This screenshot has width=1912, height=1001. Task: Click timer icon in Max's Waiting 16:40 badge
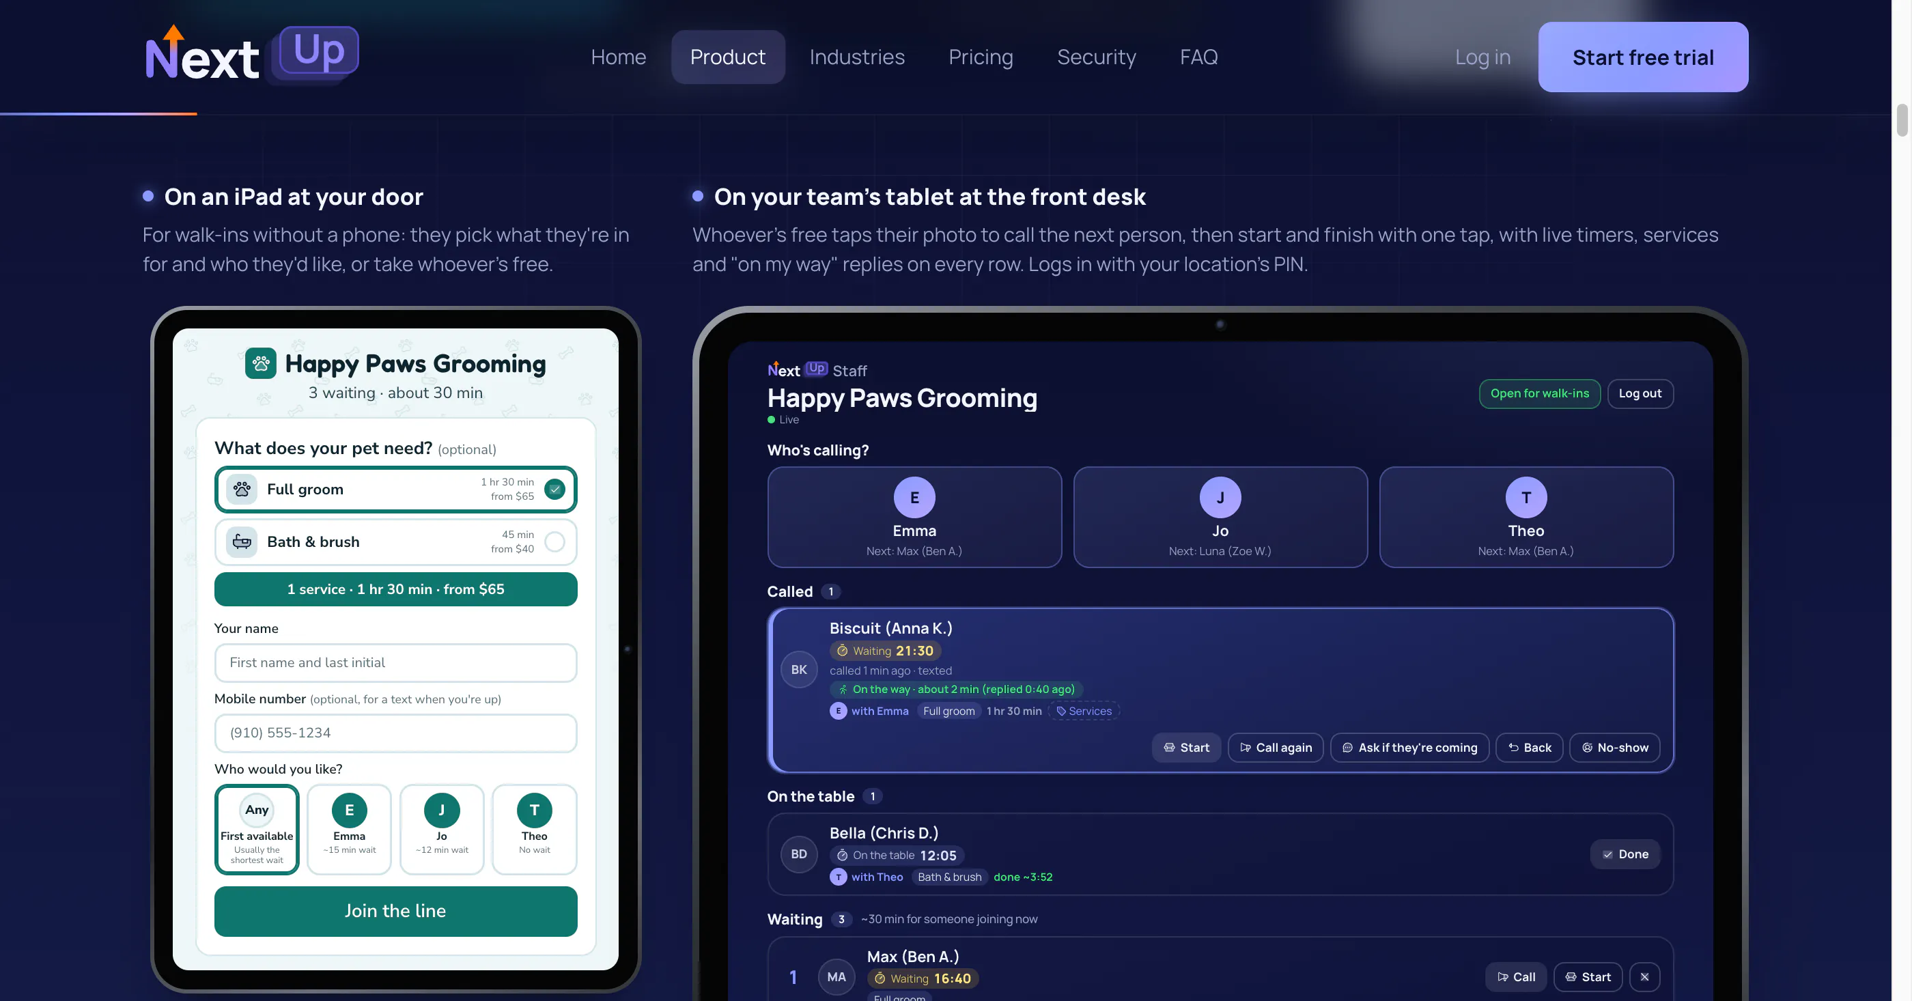[x=880, y=978]
